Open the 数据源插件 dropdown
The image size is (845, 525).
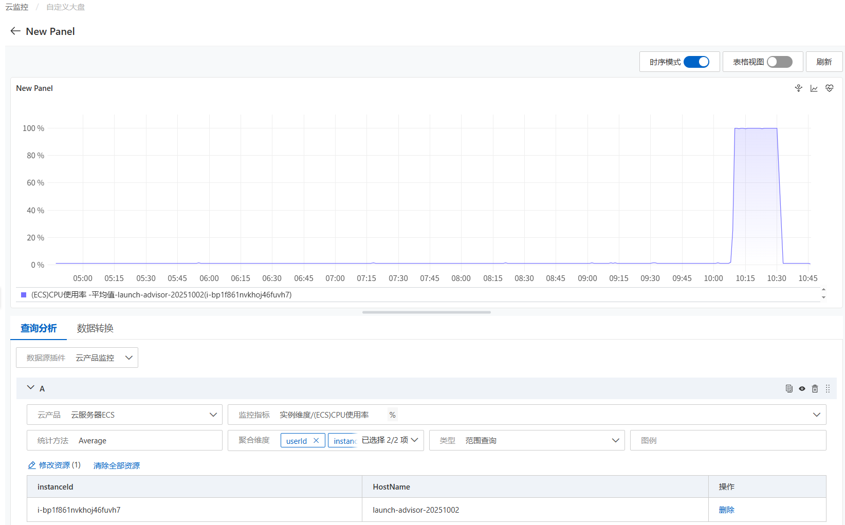pos(77,358)
